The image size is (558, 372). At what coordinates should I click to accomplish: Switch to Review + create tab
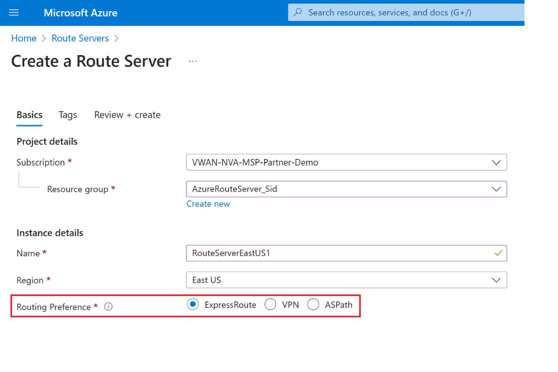pos(127,115)
